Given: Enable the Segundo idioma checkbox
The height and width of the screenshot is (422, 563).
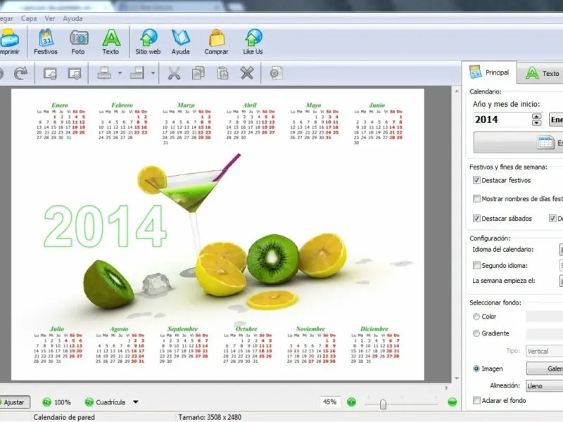Looking at the screenshot, I should pyautogui.click(x=476, y=266).
